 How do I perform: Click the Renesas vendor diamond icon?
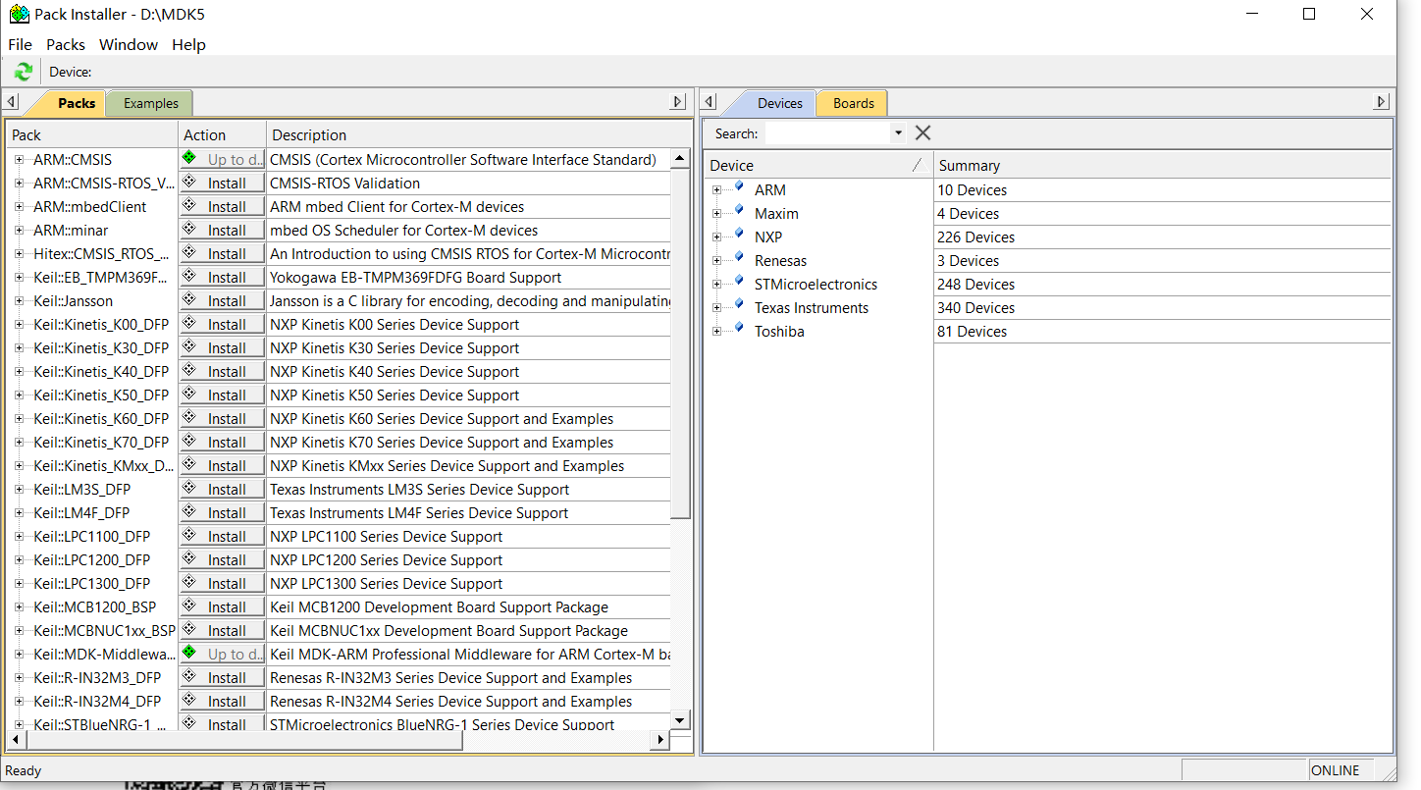(738, 256)
